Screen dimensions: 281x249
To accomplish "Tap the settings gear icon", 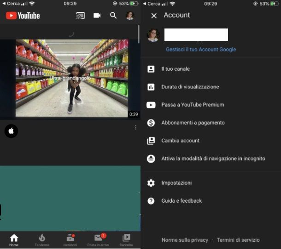I will coord(151,183).
